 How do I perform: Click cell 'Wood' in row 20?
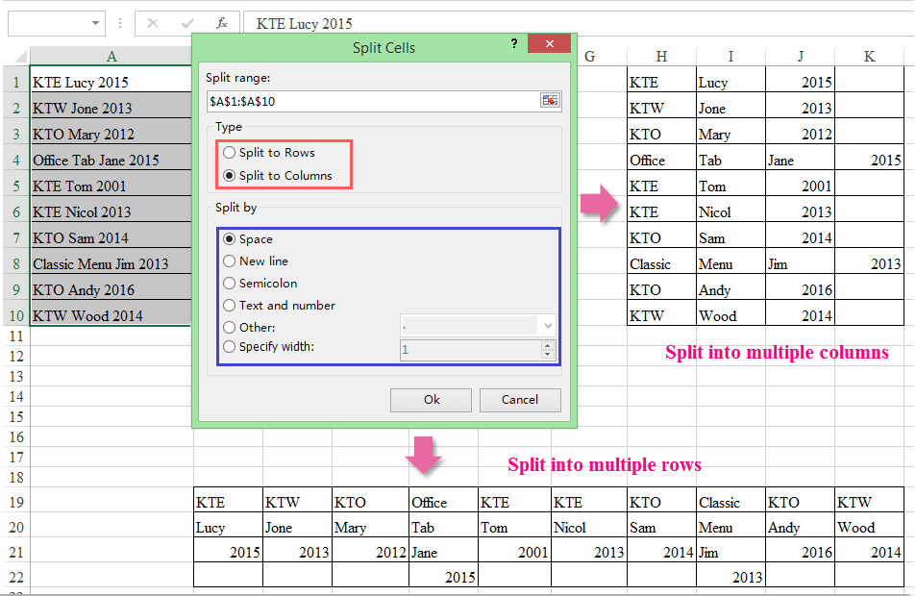pos(869,527)
